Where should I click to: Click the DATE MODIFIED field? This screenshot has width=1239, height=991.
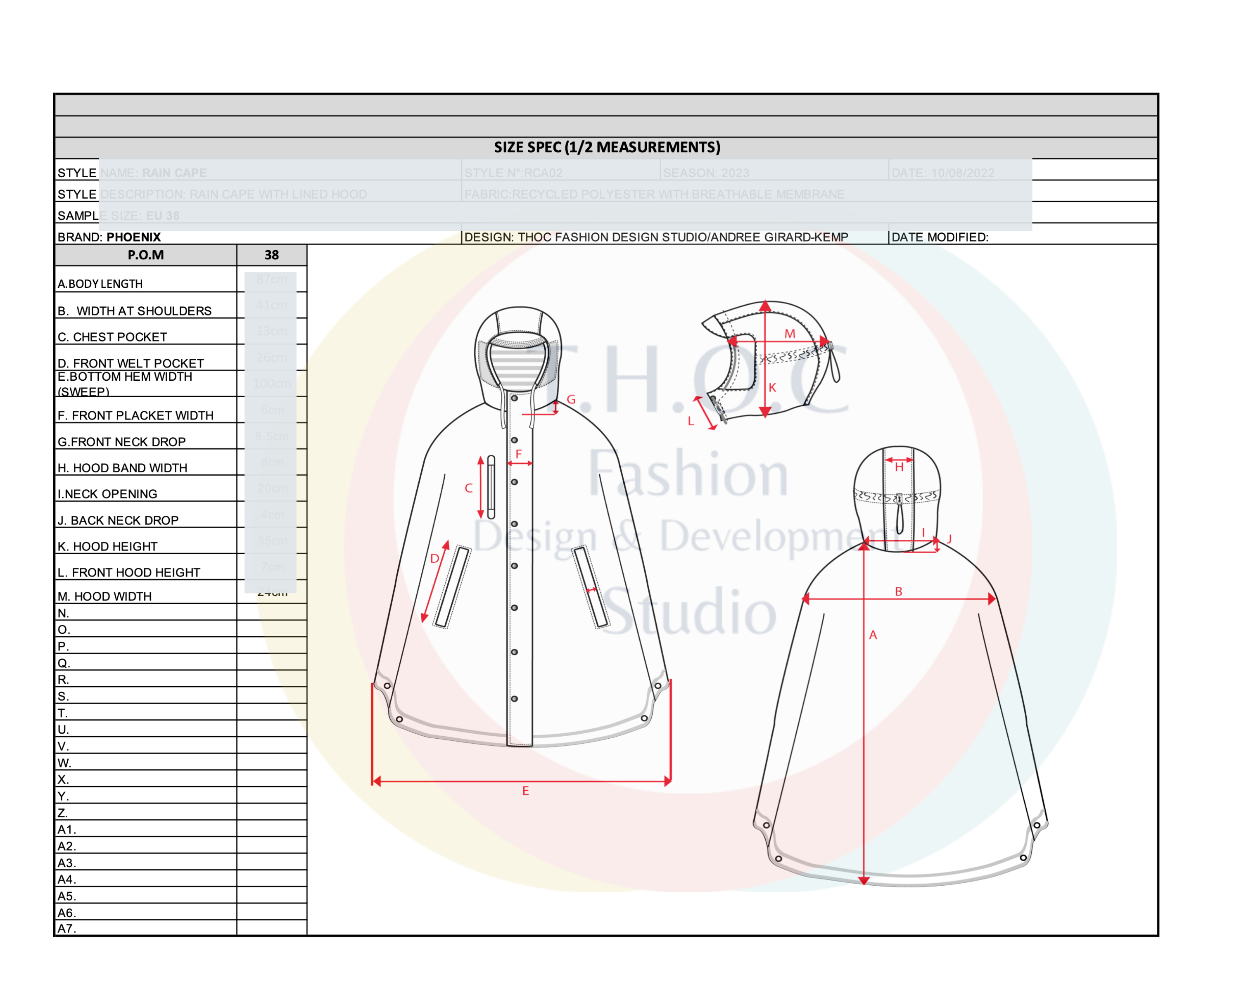point(940,237)
